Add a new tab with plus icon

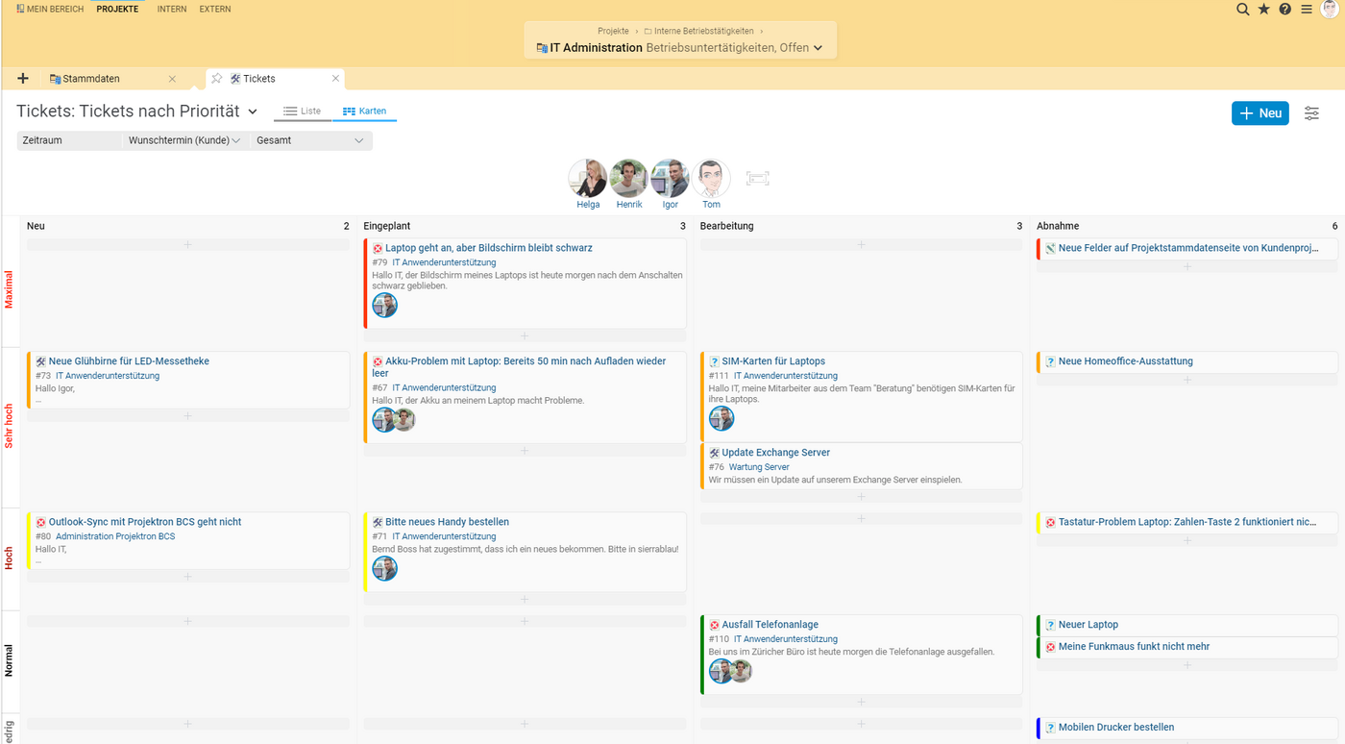pyautogui.click(x=23, y=79)
